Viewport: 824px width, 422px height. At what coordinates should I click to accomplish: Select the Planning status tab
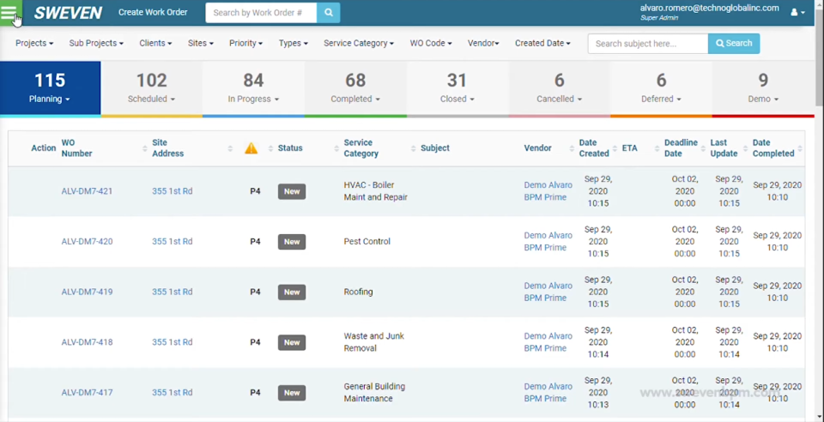[50, 88]
